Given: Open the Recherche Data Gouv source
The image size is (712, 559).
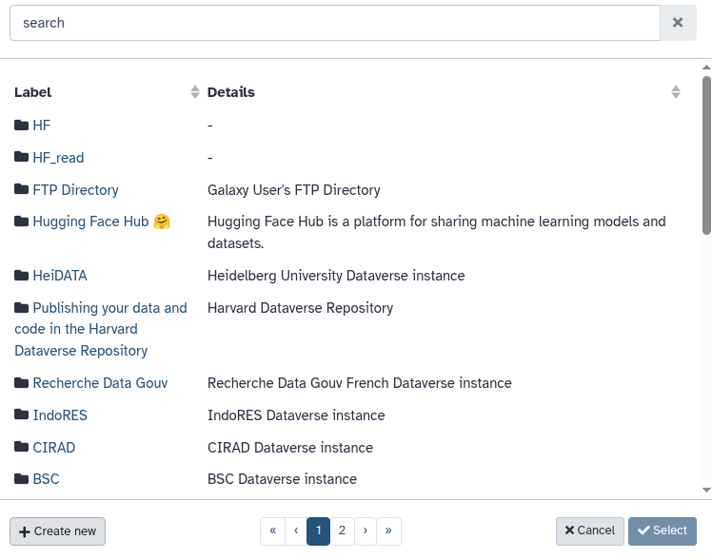Looking at the screenshot, I should pos(100,382).
